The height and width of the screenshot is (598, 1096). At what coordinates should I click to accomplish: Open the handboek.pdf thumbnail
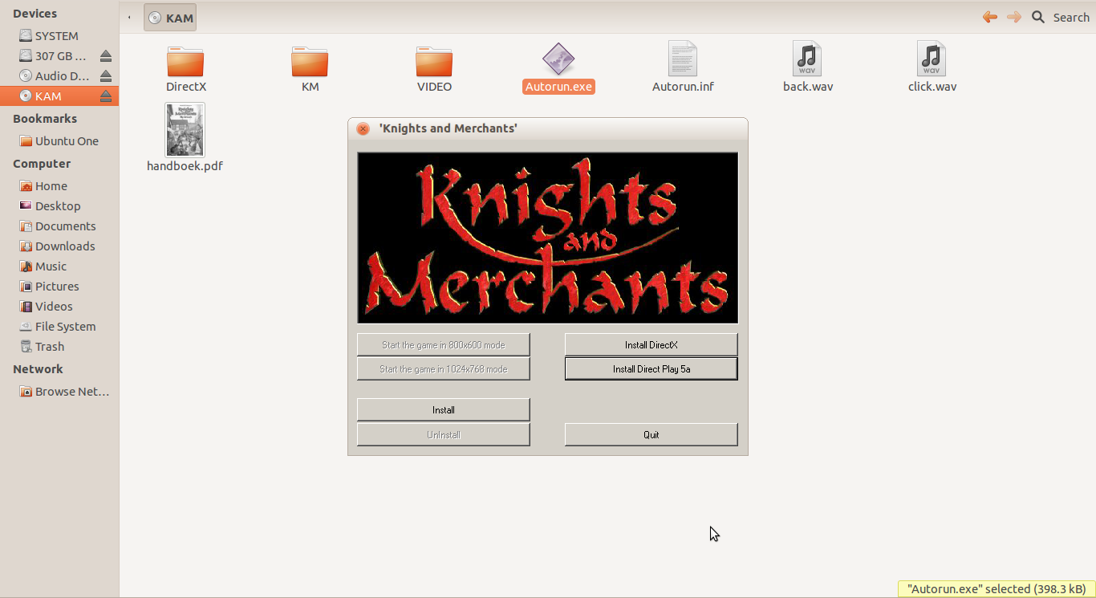(x=185, y=130)
